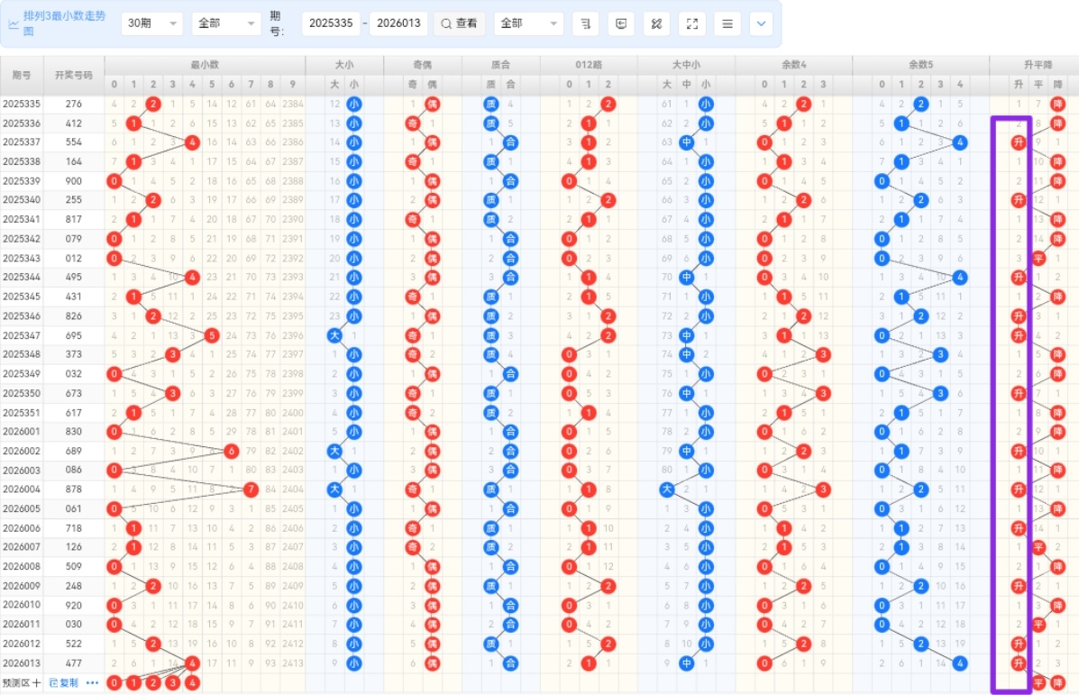Toggle the 降 ball in the prediction row
Viewport: 1079px width, 695px height.
[x=1057, y=683]
